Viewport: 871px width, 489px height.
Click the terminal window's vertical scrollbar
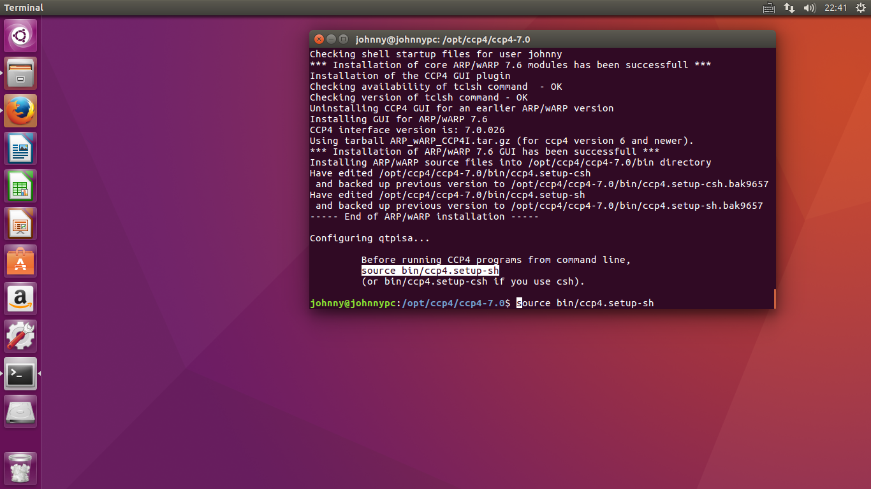pos(775,298)
